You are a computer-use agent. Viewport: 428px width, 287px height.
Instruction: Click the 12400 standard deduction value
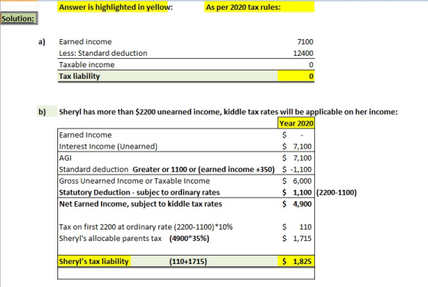point(303,54)
